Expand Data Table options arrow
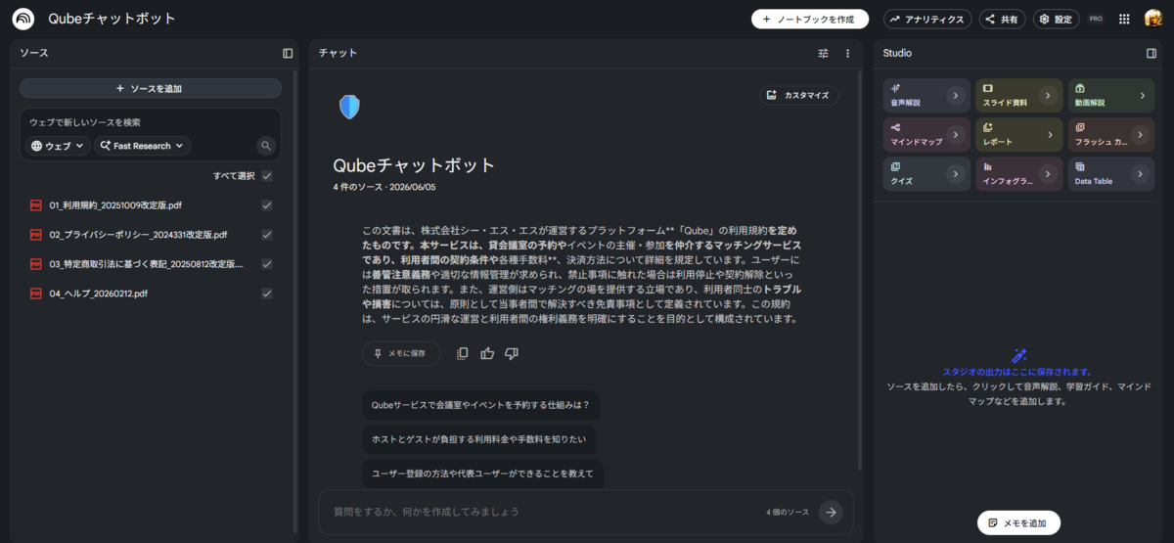 pyautogui.click(x=1140, y=174)
